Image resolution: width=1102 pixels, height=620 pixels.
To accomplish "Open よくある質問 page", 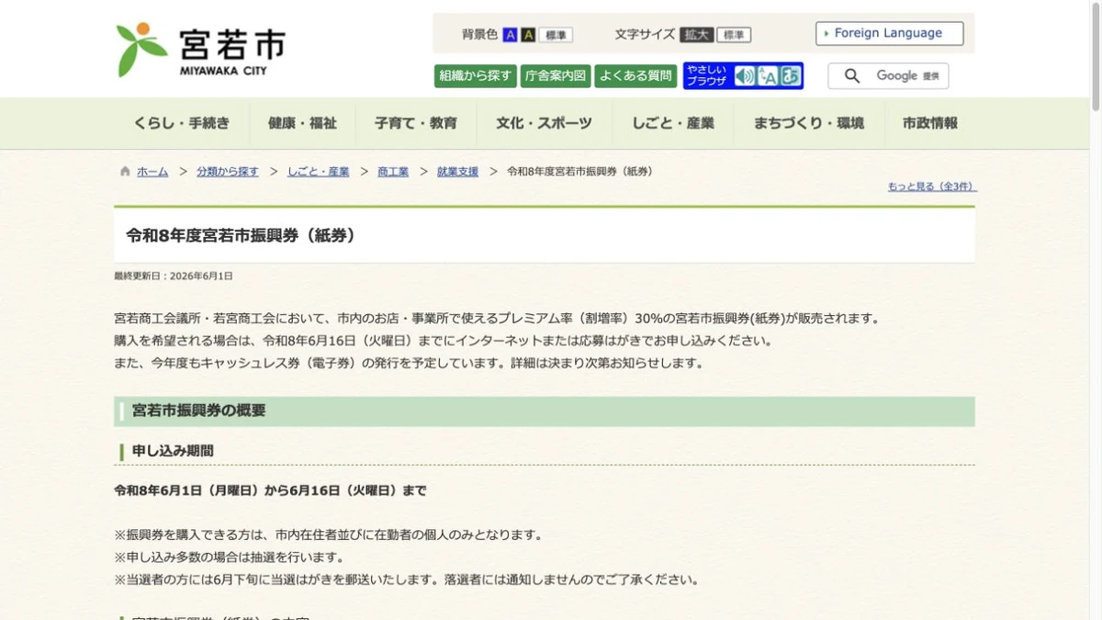I will tap(635, 76).
